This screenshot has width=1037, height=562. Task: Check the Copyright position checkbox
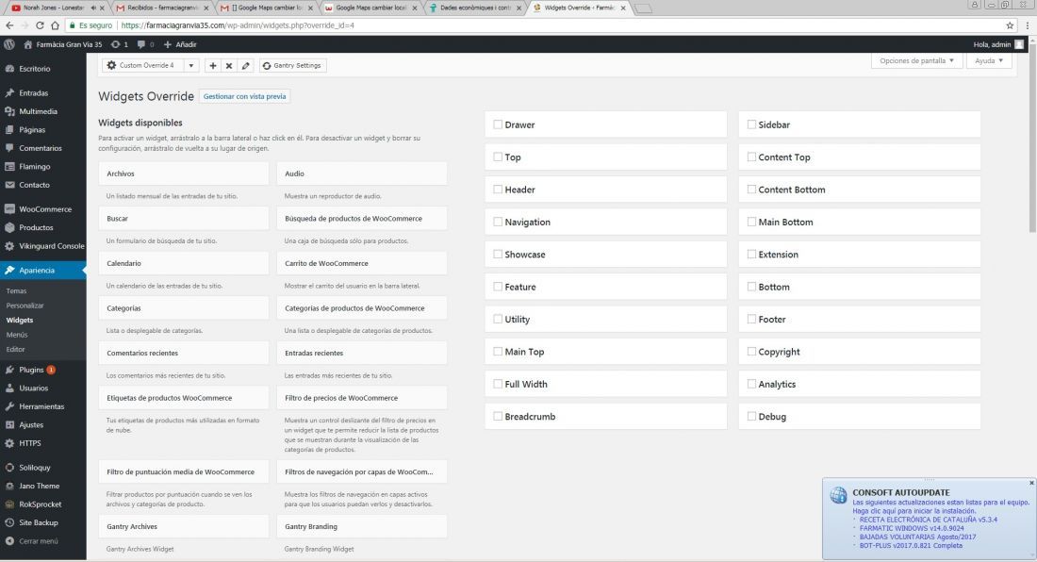point(751,351)
